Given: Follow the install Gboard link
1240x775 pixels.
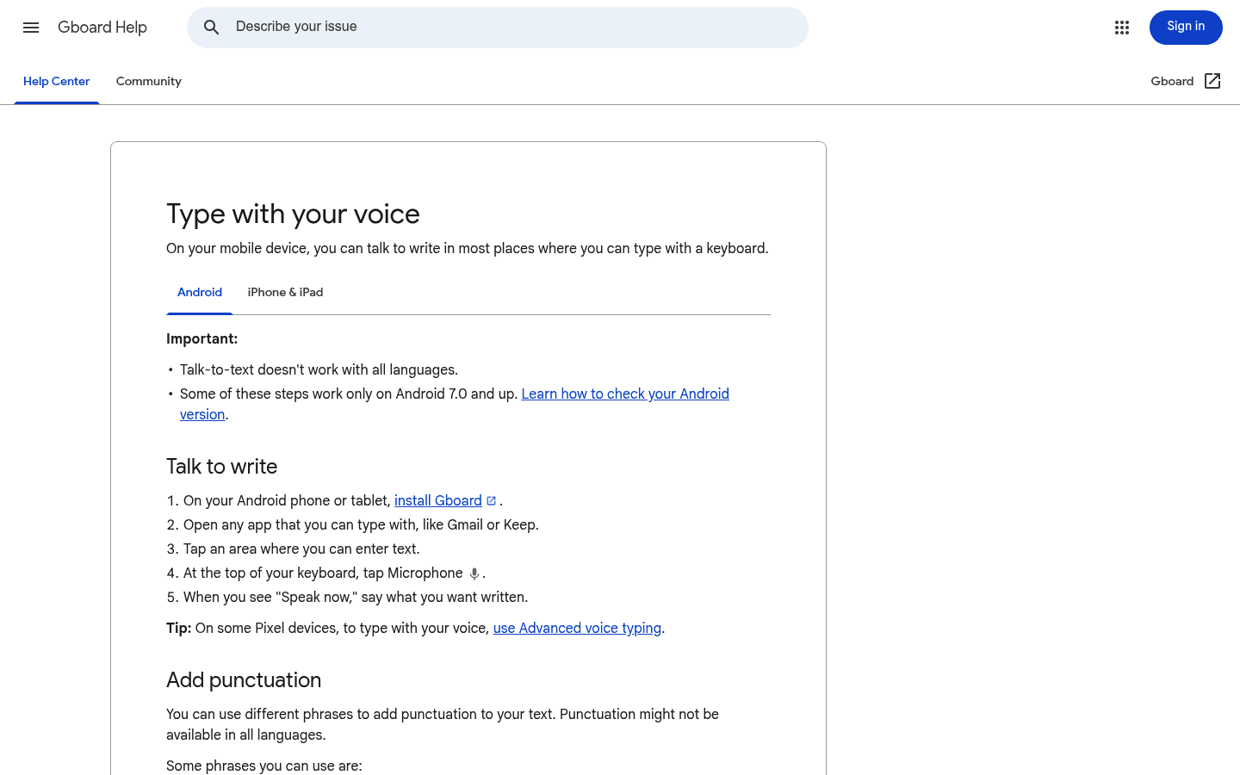Looking at the screenshot, I should pyautogui.click(x=438, y=501).
